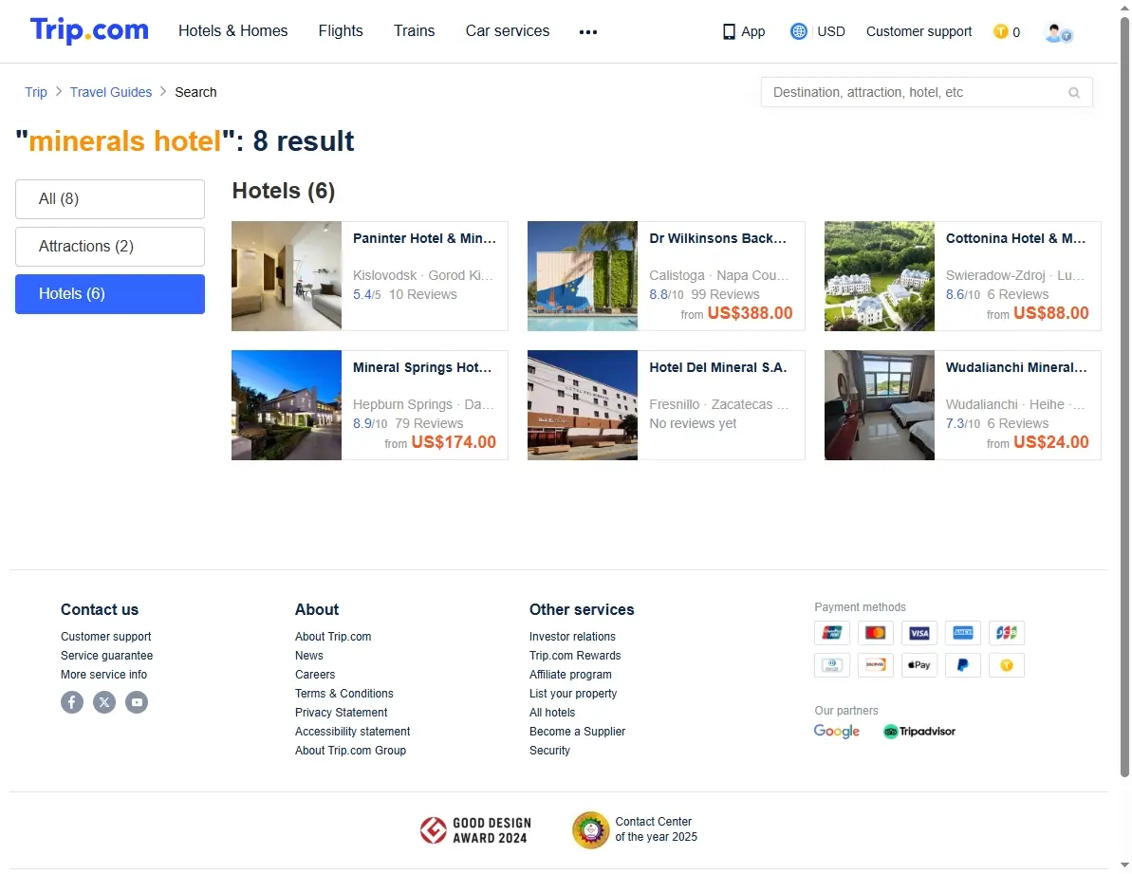Click the Discover payment icon

[x=875, y=664]
